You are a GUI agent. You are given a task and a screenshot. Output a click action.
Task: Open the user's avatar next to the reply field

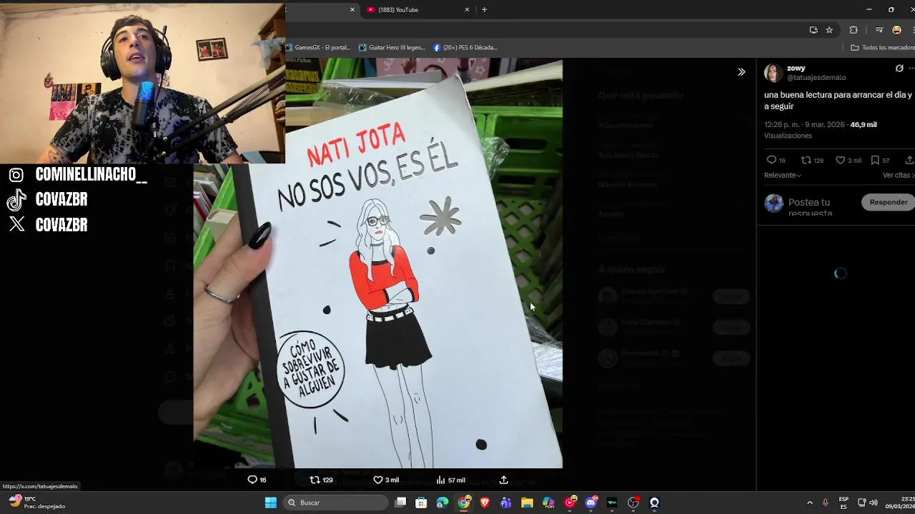tap(773, 203)
